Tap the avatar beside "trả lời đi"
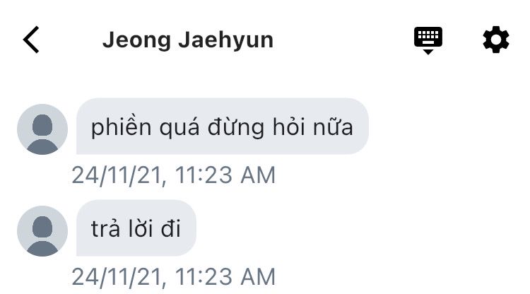The height and width of the screenshot is (294, 530). coord(42,231)
